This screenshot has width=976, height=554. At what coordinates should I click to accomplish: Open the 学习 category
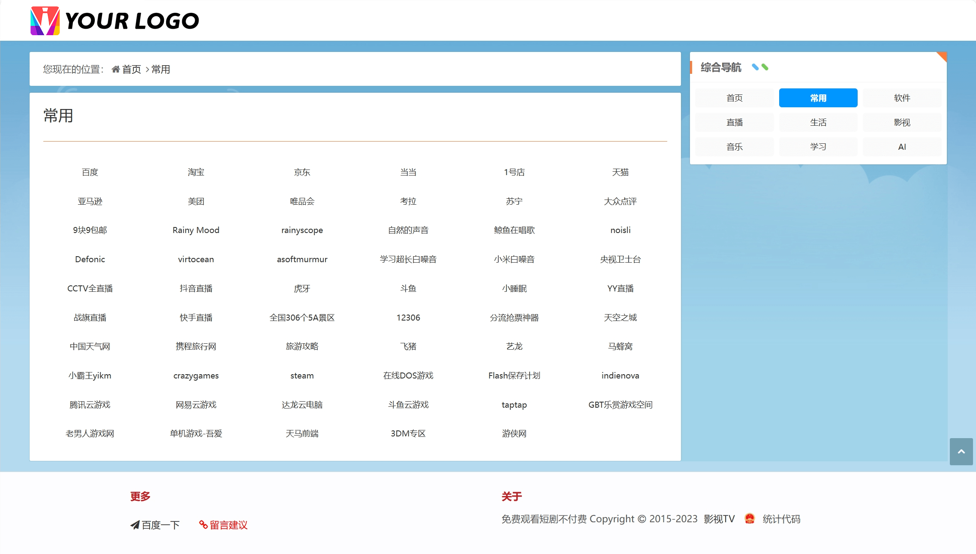tap(818, 147)
